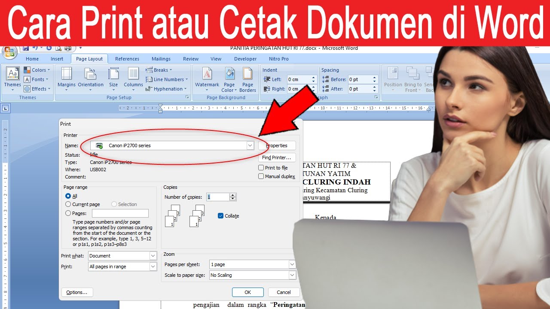Open the Line Numbers menu
This screenshot has width=550, height=309.
tap(167, 79)
